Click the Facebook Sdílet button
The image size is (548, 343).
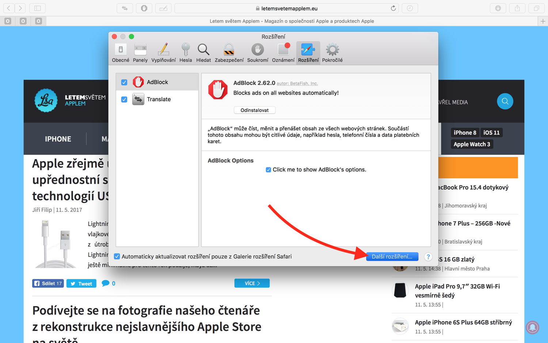[48, 283]
